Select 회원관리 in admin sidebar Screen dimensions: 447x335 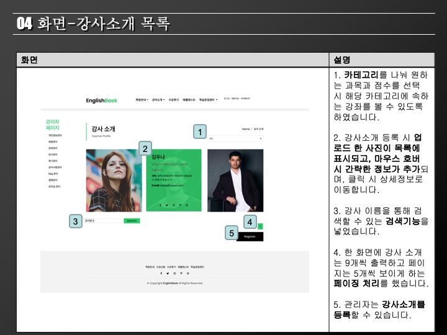pyautogui.click(x=53, y=141)
